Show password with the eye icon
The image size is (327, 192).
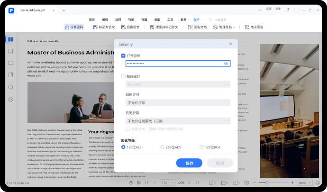tap(226, 63)
